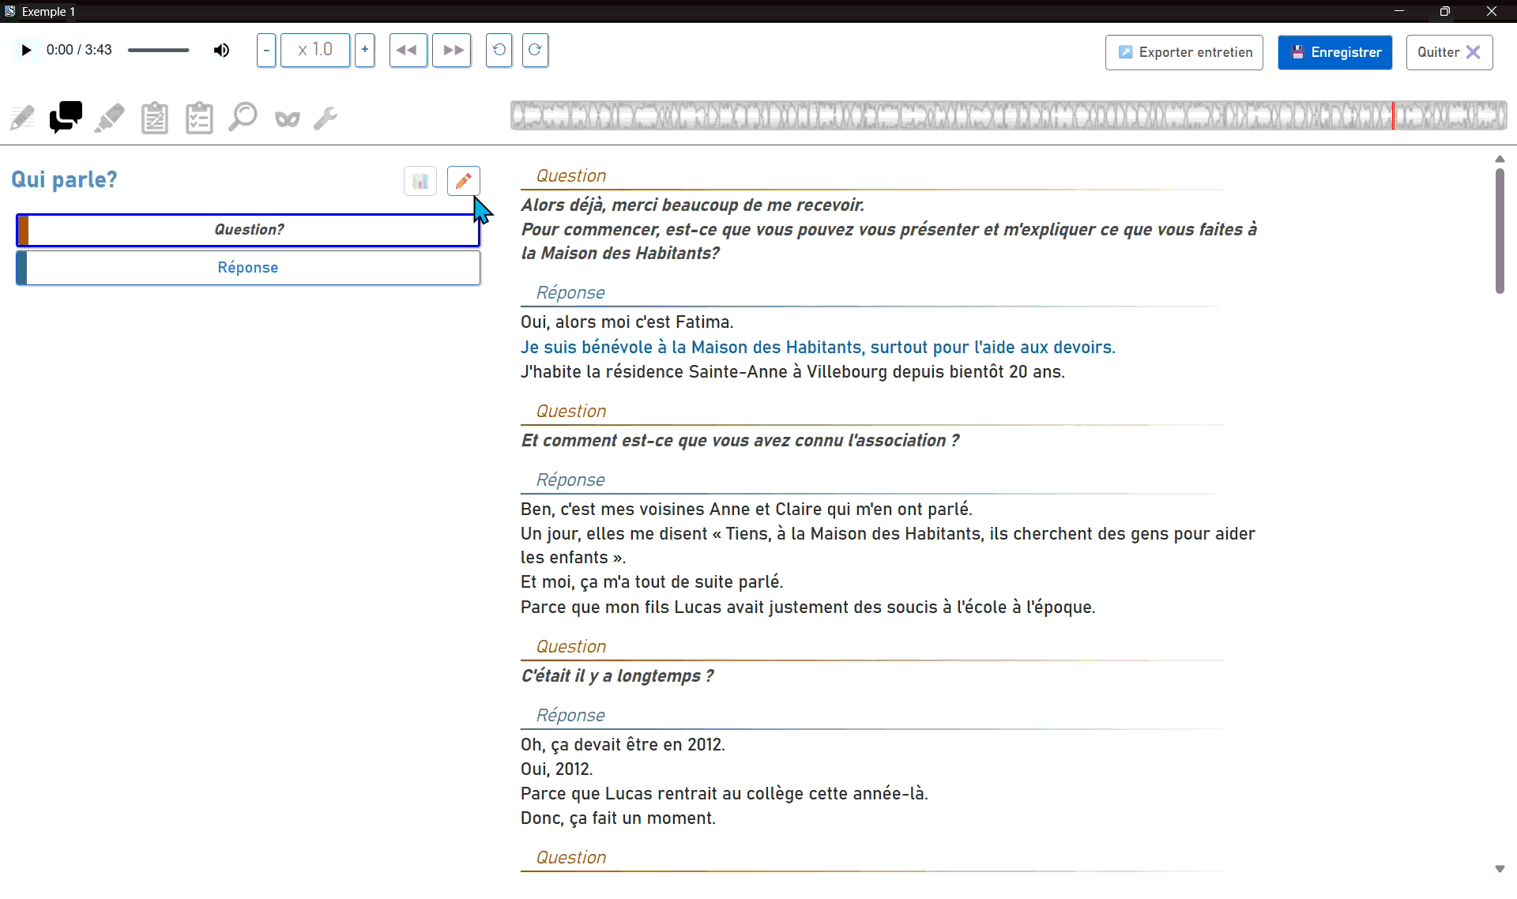This screenshot has height=899, width=1517.
Task: Play the interview audio
Action: [26, 51]
